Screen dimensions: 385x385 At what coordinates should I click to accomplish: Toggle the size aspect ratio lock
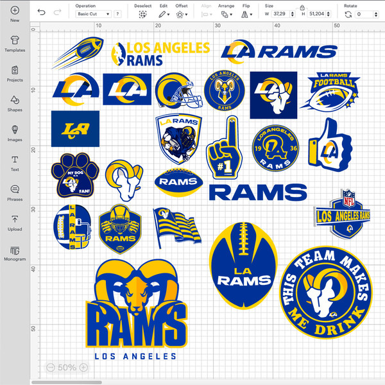(x=302, y=7)
